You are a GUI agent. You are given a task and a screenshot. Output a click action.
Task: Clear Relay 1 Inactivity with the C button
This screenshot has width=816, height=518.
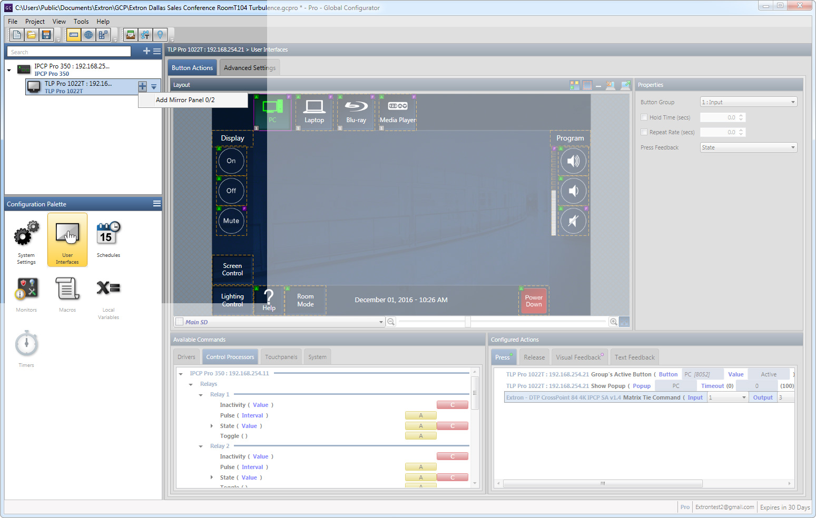pos(452,404)
